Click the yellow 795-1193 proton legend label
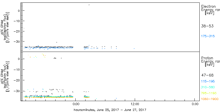 point(209,93)
